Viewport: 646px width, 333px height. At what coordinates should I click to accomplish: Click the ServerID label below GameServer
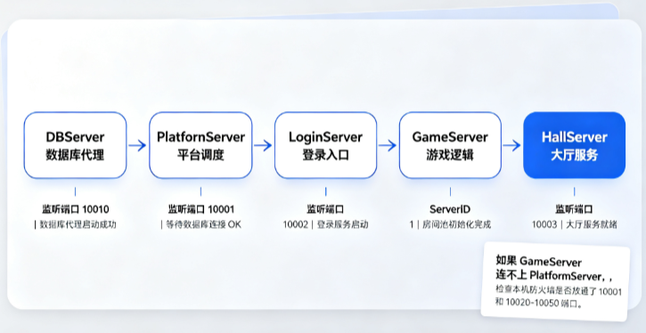coord(450,209)
